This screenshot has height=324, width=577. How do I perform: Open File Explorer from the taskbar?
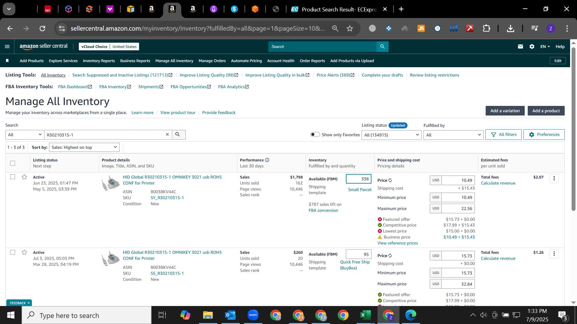pyautogui.click(x=208, y=315)
